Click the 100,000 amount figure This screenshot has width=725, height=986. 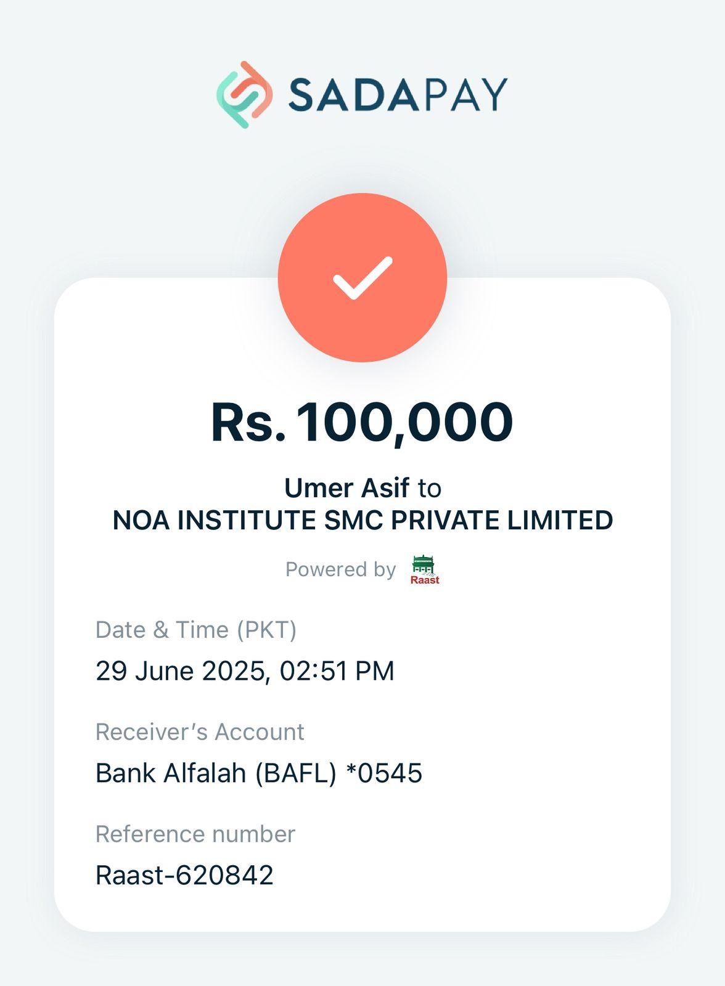coord(404,423)
